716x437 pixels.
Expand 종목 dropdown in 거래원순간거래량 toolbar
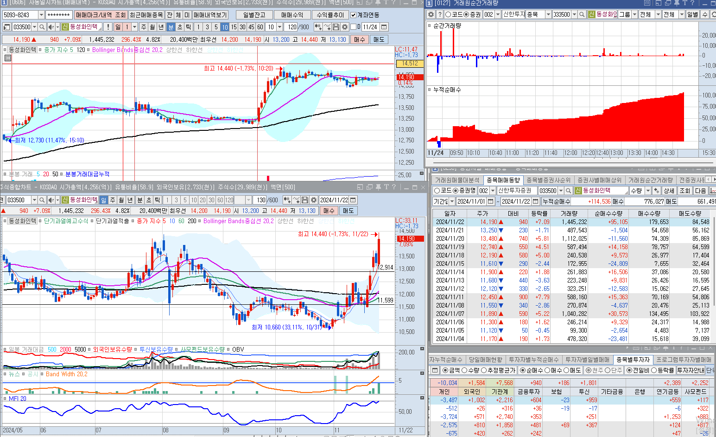pos(548,14)
